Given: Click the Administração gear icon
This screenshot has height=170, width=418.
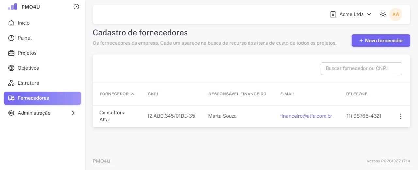Looking at the screenshot, I should (11, 113).
